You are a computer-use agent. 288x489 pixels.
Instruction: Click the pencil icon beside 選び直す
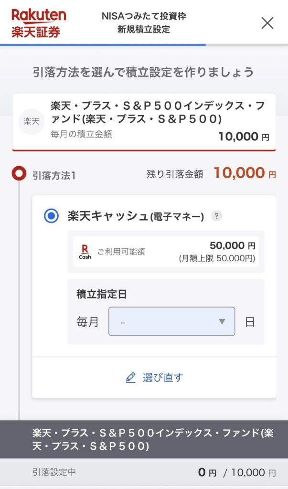[130, 378]
